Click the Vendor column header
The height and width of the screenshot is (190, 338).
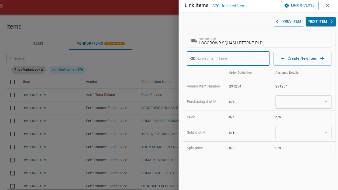92,82
